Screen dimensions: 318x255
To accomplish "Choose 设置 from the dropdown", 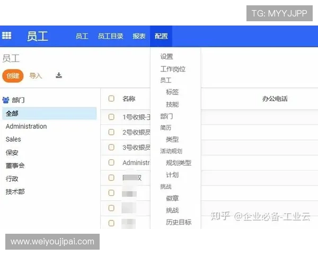I will 167,56.
